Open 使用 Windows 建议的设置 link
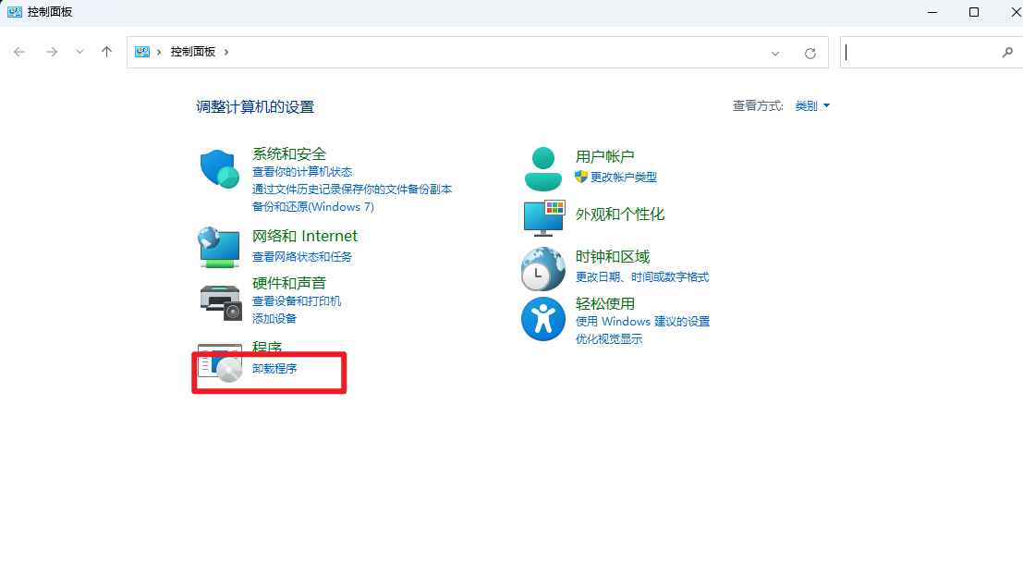Image resolution: width=1023 pixels, height=576 pixels. coord(642,322)
